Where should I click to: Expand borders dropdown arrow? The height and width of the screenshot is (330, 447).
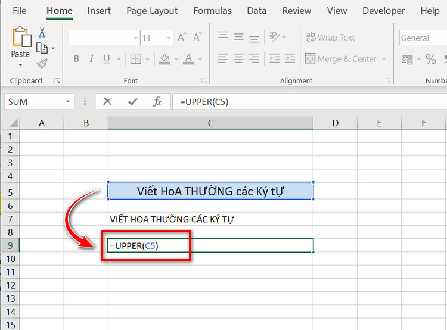[147, 60]
